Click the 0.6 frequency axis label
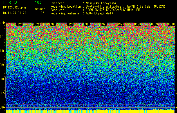 coord(3,107)
